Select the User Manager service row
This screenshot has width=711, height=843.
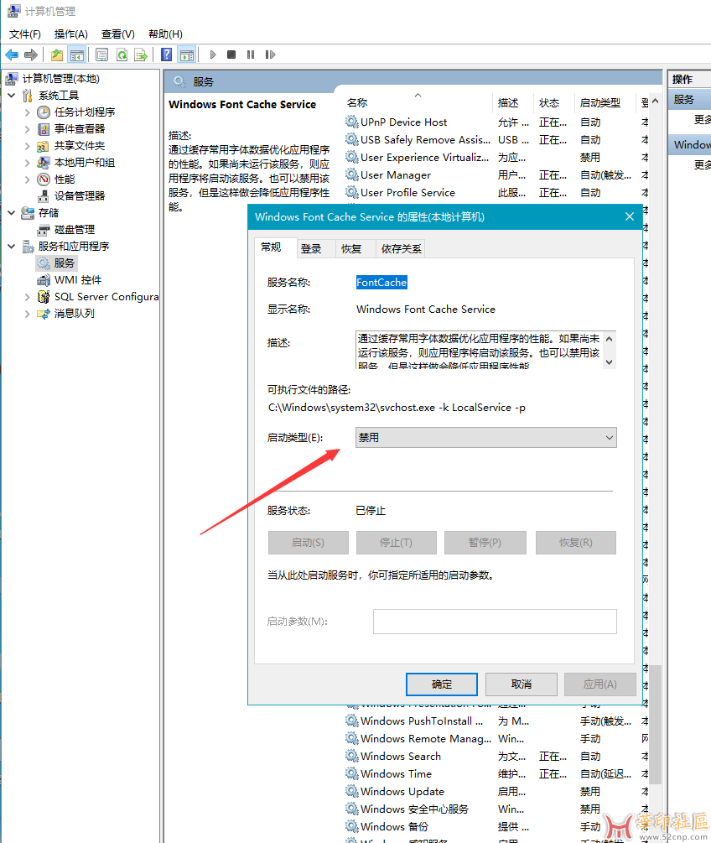(396, 174)
